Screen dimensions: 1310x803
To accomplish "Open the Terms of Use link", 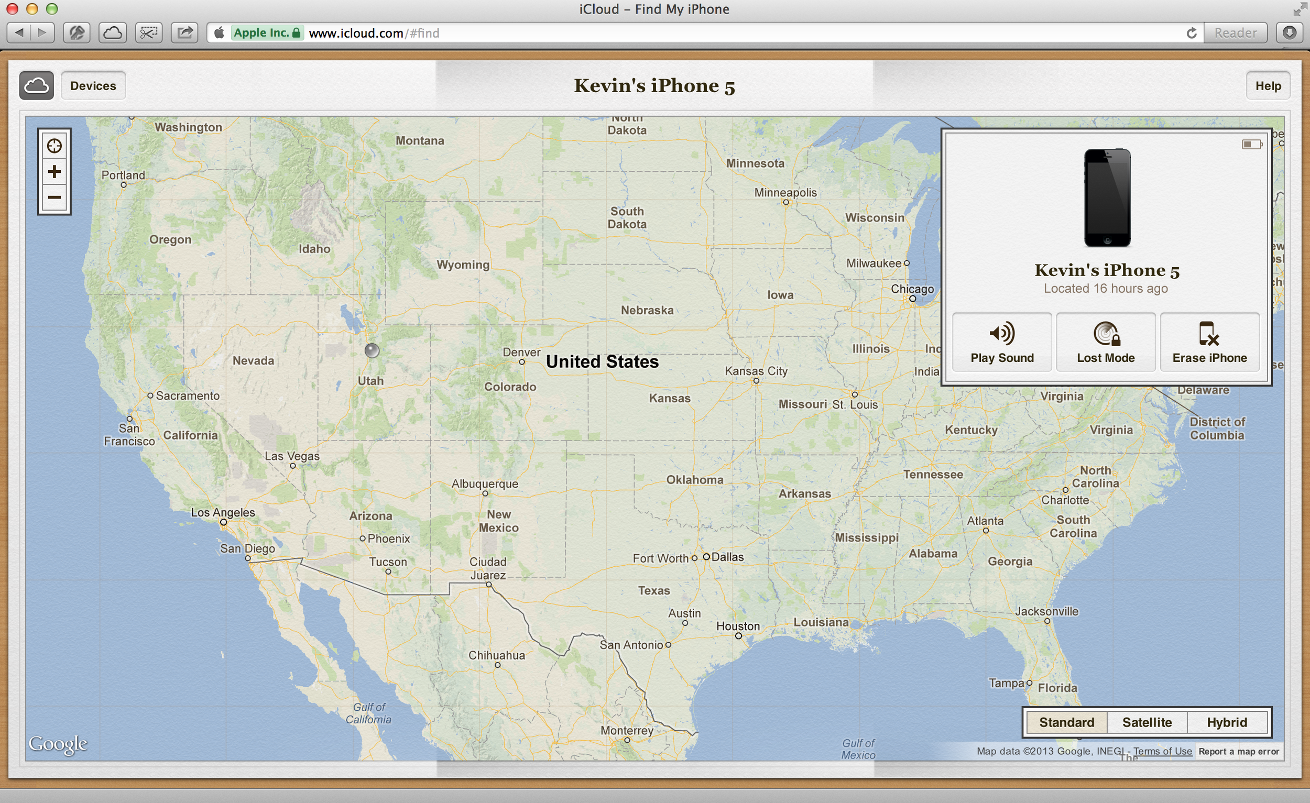I will coord(1162,751).
